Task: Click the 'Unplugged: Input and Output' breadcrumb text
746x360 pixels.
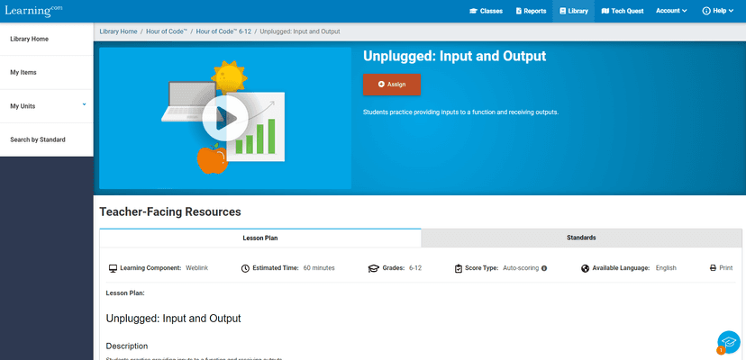Action: 300,31
